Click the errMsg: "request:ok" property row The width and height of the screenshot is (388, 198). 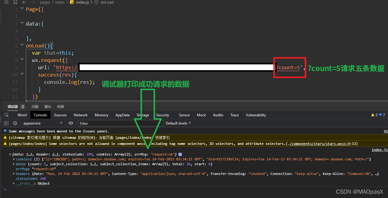[36, 169]
